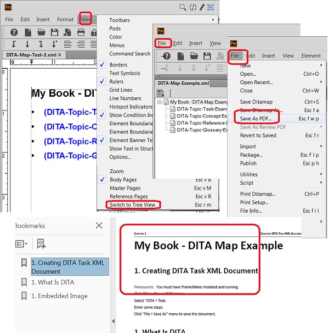The image size is (329, 333).
Task: Click Help icon in DITA-Map-Example window toolbar
Action: (166, 56)
